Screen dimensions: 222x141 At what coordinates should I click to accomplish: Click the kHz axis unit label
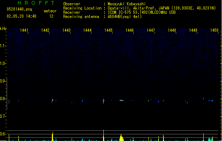(3, 29)
